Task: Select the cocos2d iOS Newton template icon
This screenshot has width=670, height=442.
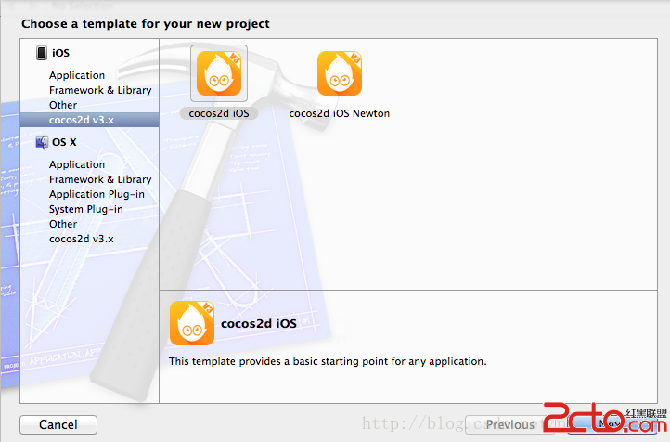Action: [340, 73]
